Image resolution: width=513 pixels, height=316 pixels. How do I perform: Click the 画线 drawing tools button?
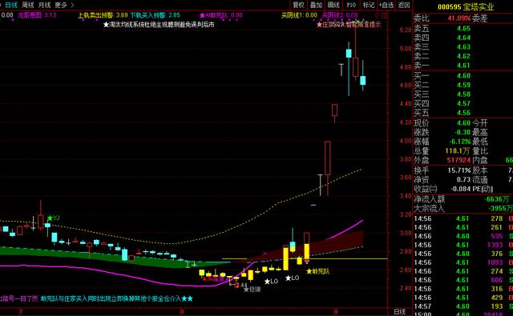pyautogui.click(x=333, y=5)
